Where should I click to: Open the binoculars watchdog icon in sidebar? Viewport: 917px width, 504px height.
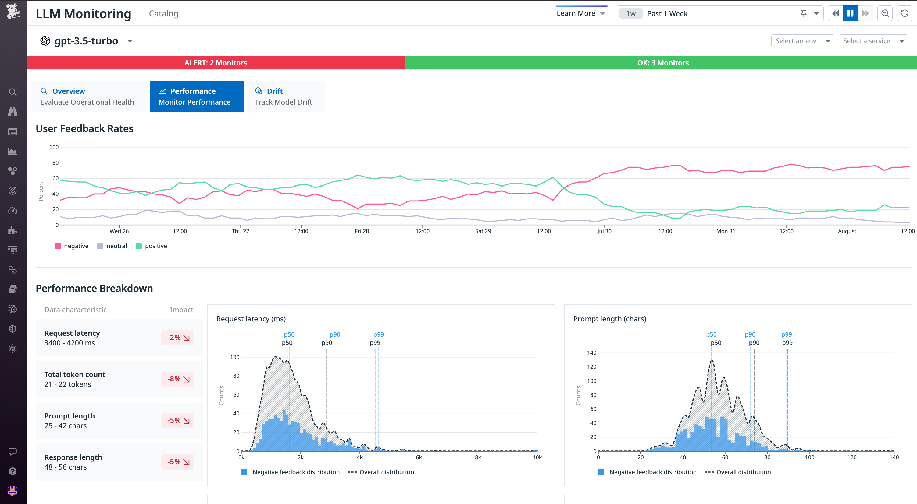(13, 112)
